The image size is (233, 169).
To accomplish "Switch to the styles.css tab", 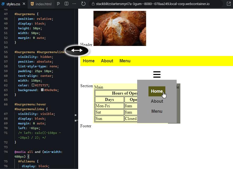I will point(13,4).
